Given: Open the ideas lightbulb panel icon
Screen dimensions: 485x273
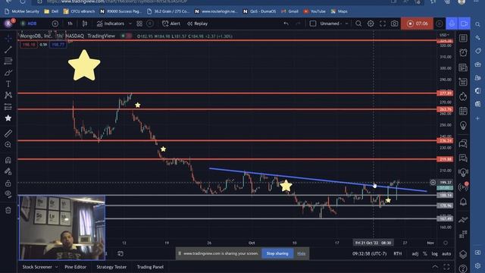Looking at the screenshot, I should 463,125.
